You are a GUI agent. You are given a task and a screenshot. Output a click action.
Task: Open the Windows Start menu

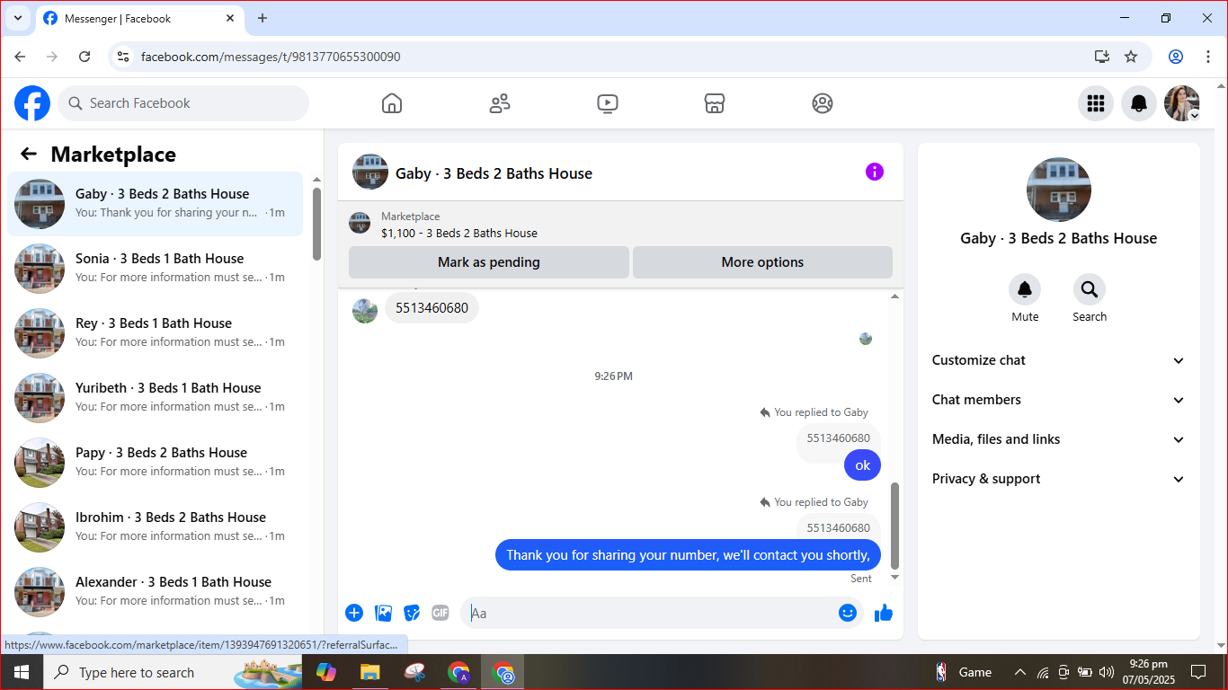coord(21,672)
